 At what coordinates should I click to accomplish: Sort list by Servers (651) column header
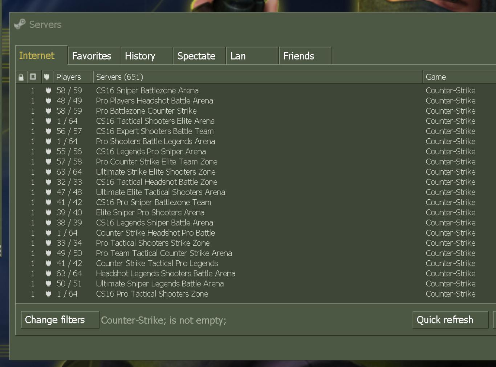pos(120,77)
